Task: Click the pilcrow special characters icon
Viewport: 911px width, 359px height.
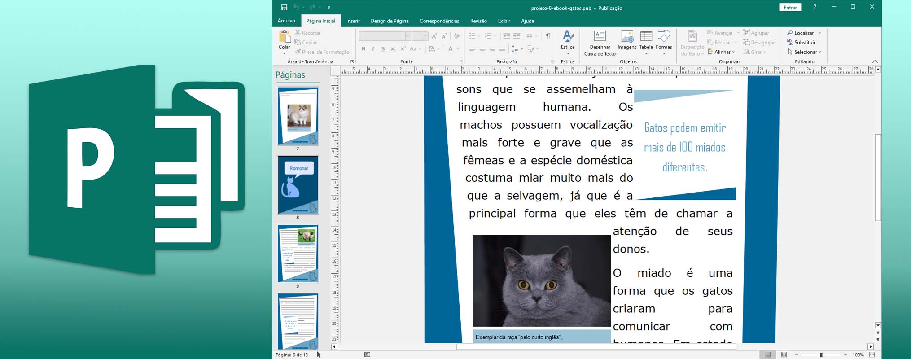Action: coord(548,36)
